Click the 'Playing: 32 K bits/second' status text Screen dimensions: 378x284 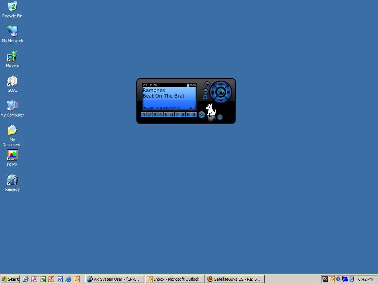(x=161, y=108)
